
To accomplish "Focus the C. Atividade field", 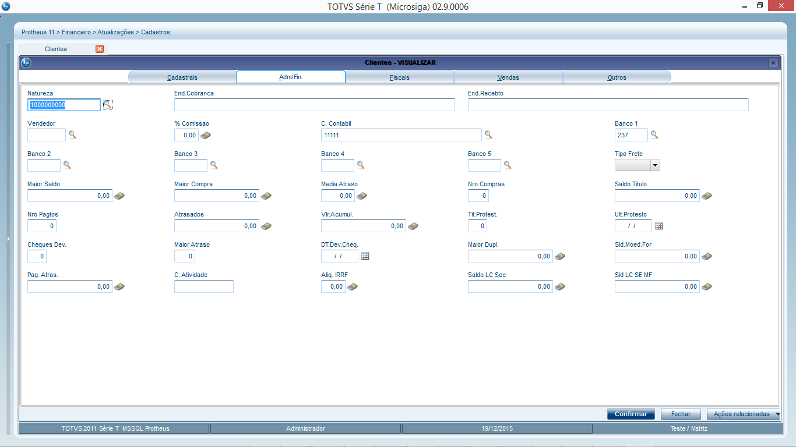I will [x=204, y=286].
